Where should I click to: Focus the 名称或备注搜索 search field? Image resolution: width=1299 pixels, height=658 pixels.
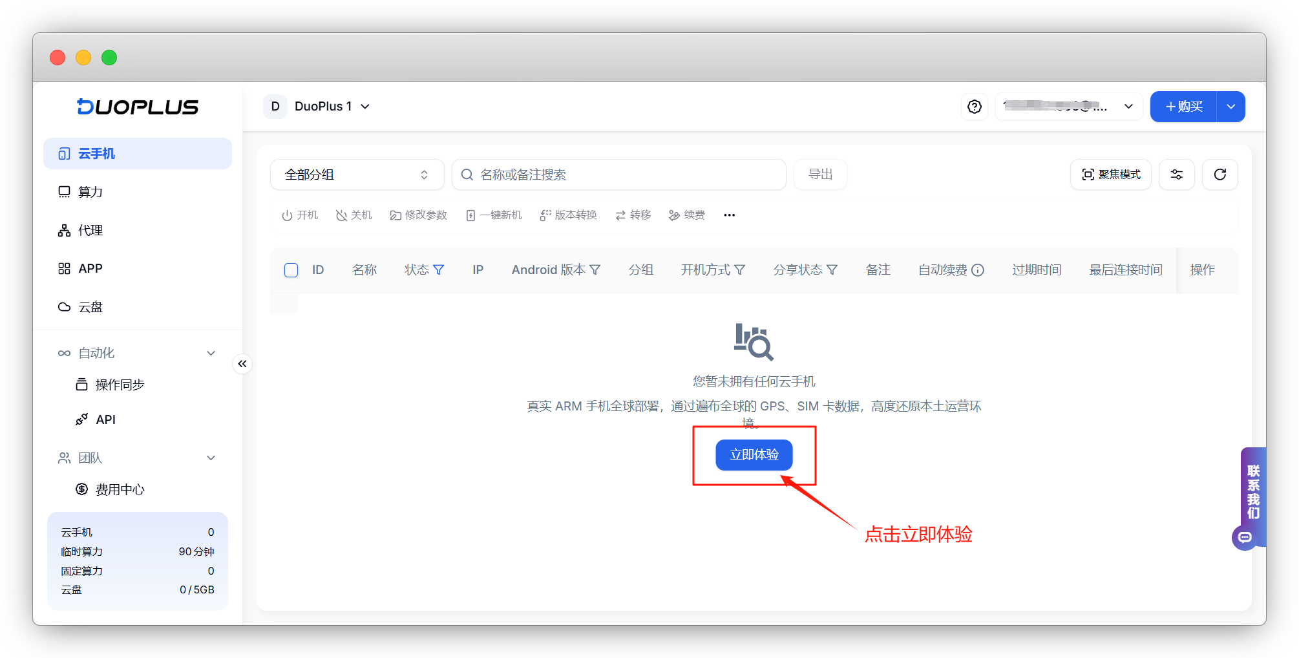(619, 175)
